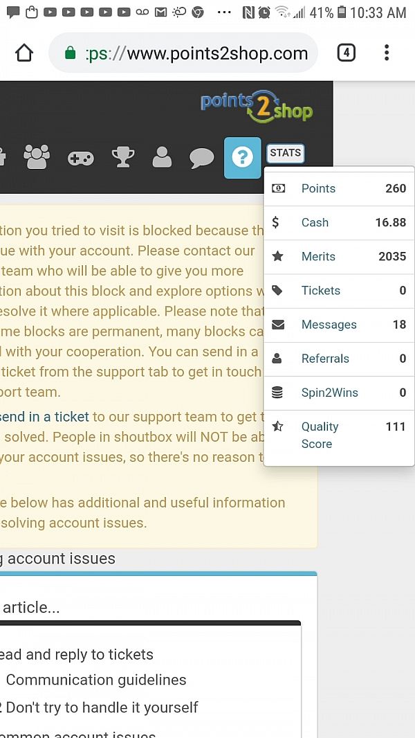Image resolution: width=415 pixels, height=738 pixels.
Task: Open the trophy contests icon
Action: point(123,157)
